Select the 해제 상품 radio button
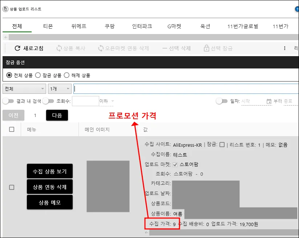This screenshot has width=299, height=238. pos(66,75)
